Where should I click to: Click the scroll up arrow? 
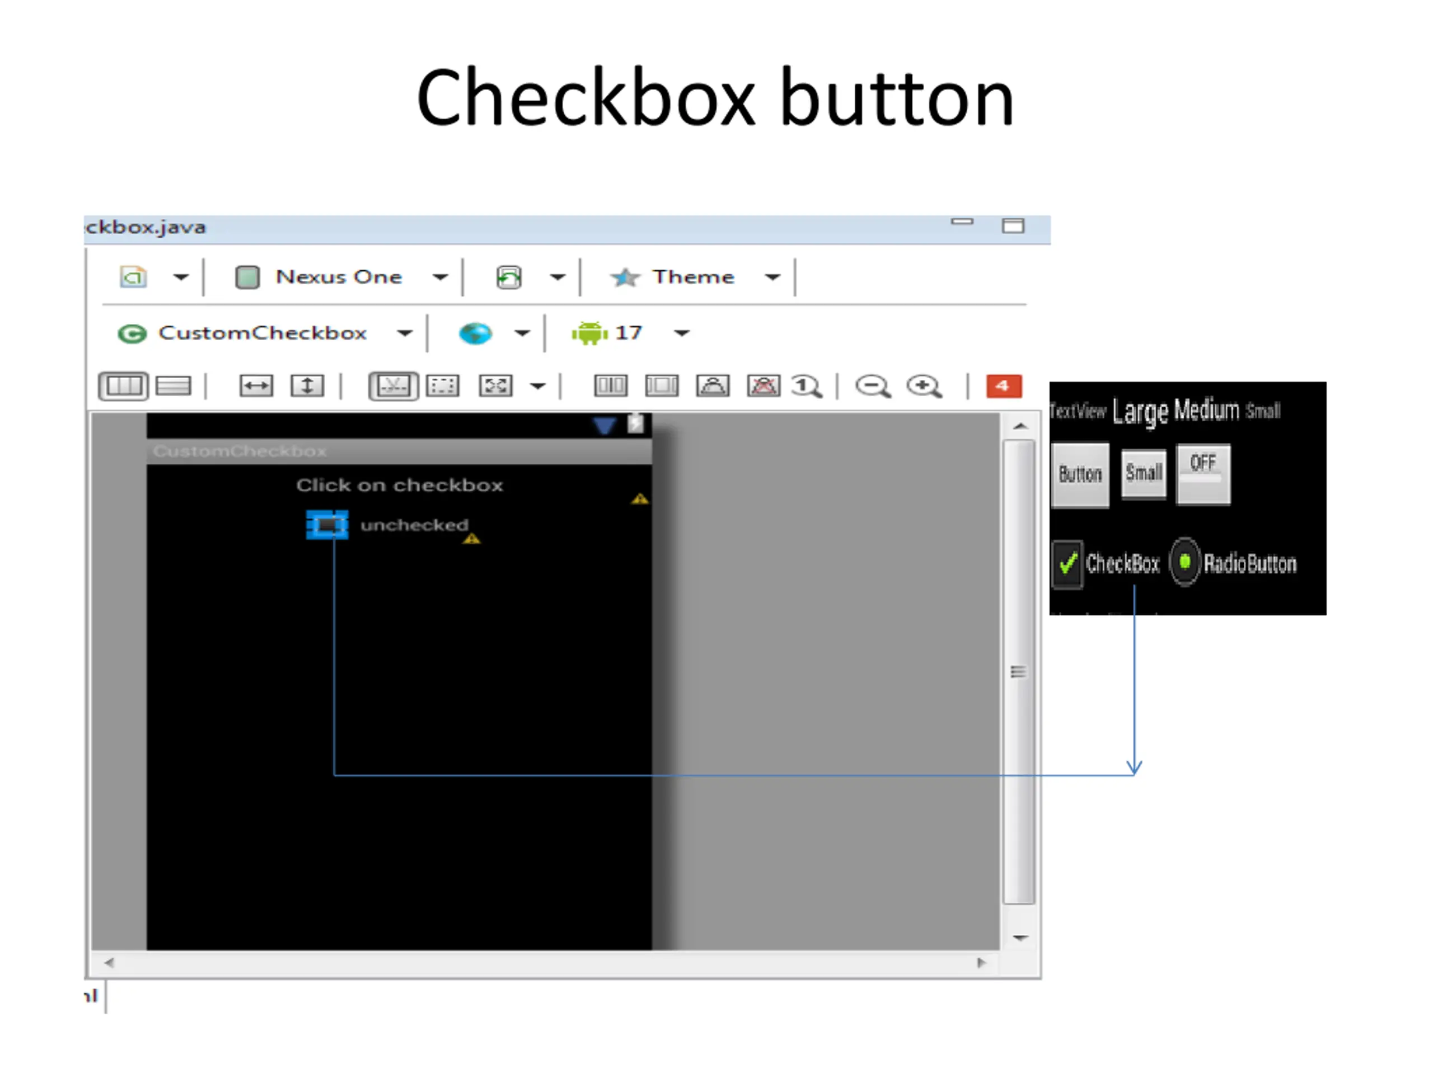tap(1020, 426)
